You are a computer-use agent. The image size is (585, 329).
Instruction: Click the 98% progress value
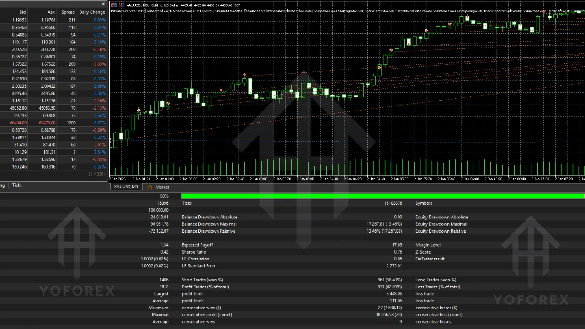point(164,196)
